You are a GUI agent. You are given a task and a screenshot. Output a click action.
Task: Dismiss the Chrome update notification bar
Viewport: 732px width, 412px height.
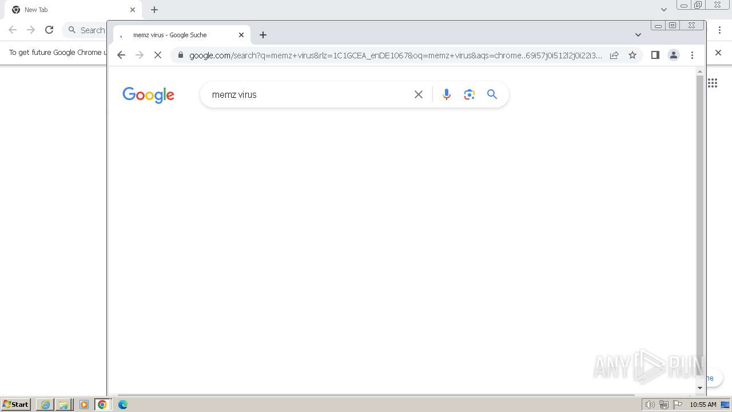718,53
